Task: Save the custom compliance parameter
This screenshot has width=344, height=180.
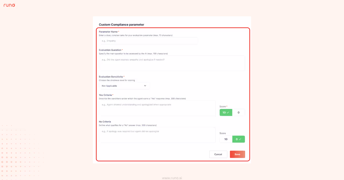Action: coord(237,154)
